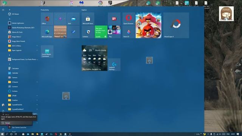Click the green Spotify tile
This screenshot has height=136, width=242.
coord(101,32)
